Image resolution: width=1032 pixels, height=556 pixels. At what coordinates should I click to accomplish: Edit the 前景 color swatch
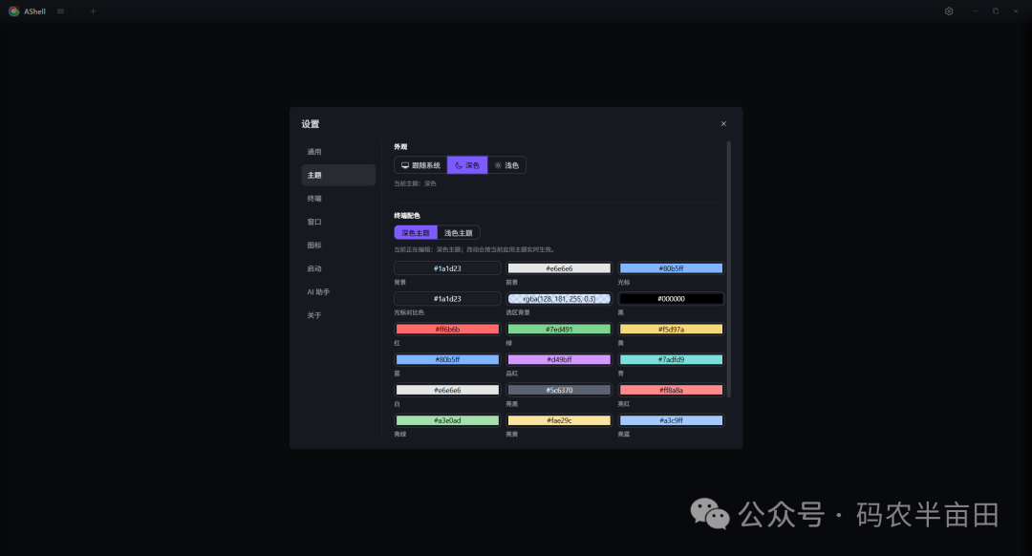(x=559, y=268)
